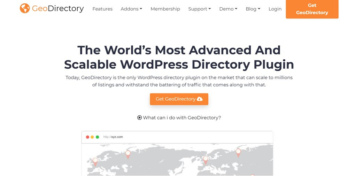
Task: Open the Blog dropdown
Action: pos(253,9)
